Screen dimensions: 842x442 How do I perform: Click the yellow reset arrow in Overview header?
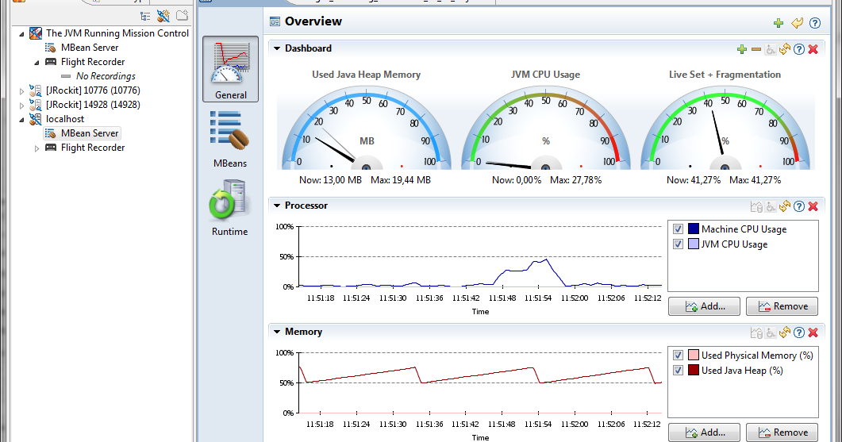tap(797, 22)
